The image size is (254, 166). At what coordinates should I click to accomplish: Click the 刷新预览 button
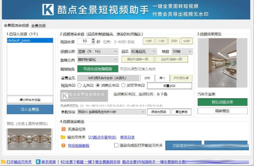(x=222, y=111)
